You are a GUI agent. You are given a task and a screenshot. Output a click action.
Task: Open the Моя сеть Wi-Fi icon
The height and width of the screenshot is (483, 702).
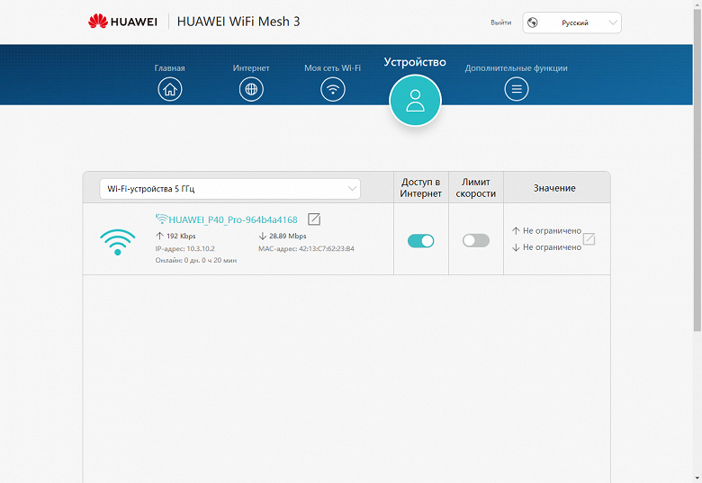click(x=333, y=89)
